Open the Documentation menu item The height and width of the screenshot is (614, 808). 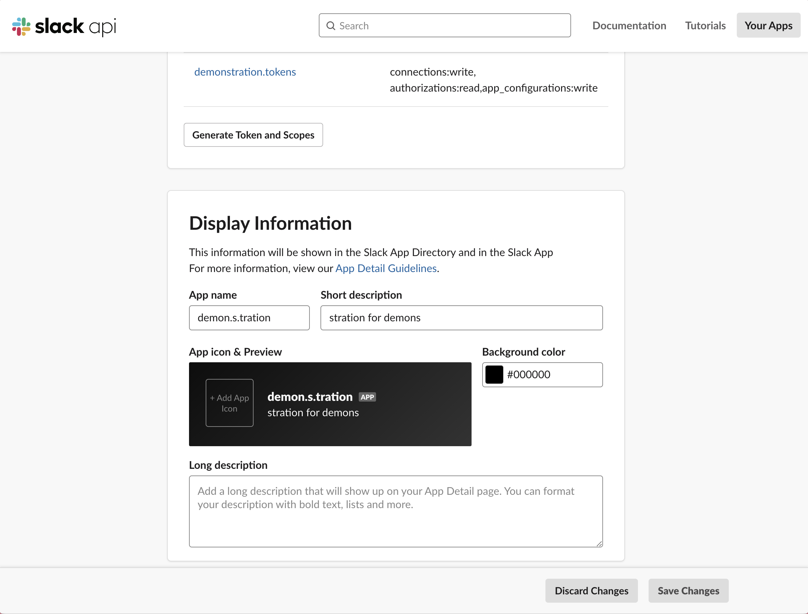coord(629,26)
